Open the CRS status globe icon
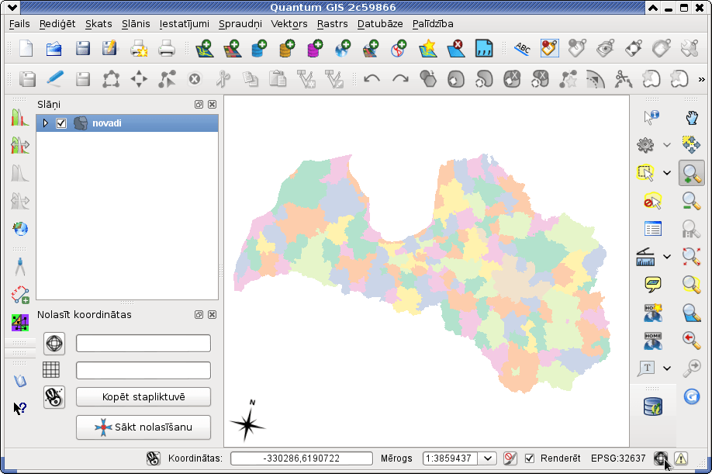 click(x=661, y=458)
